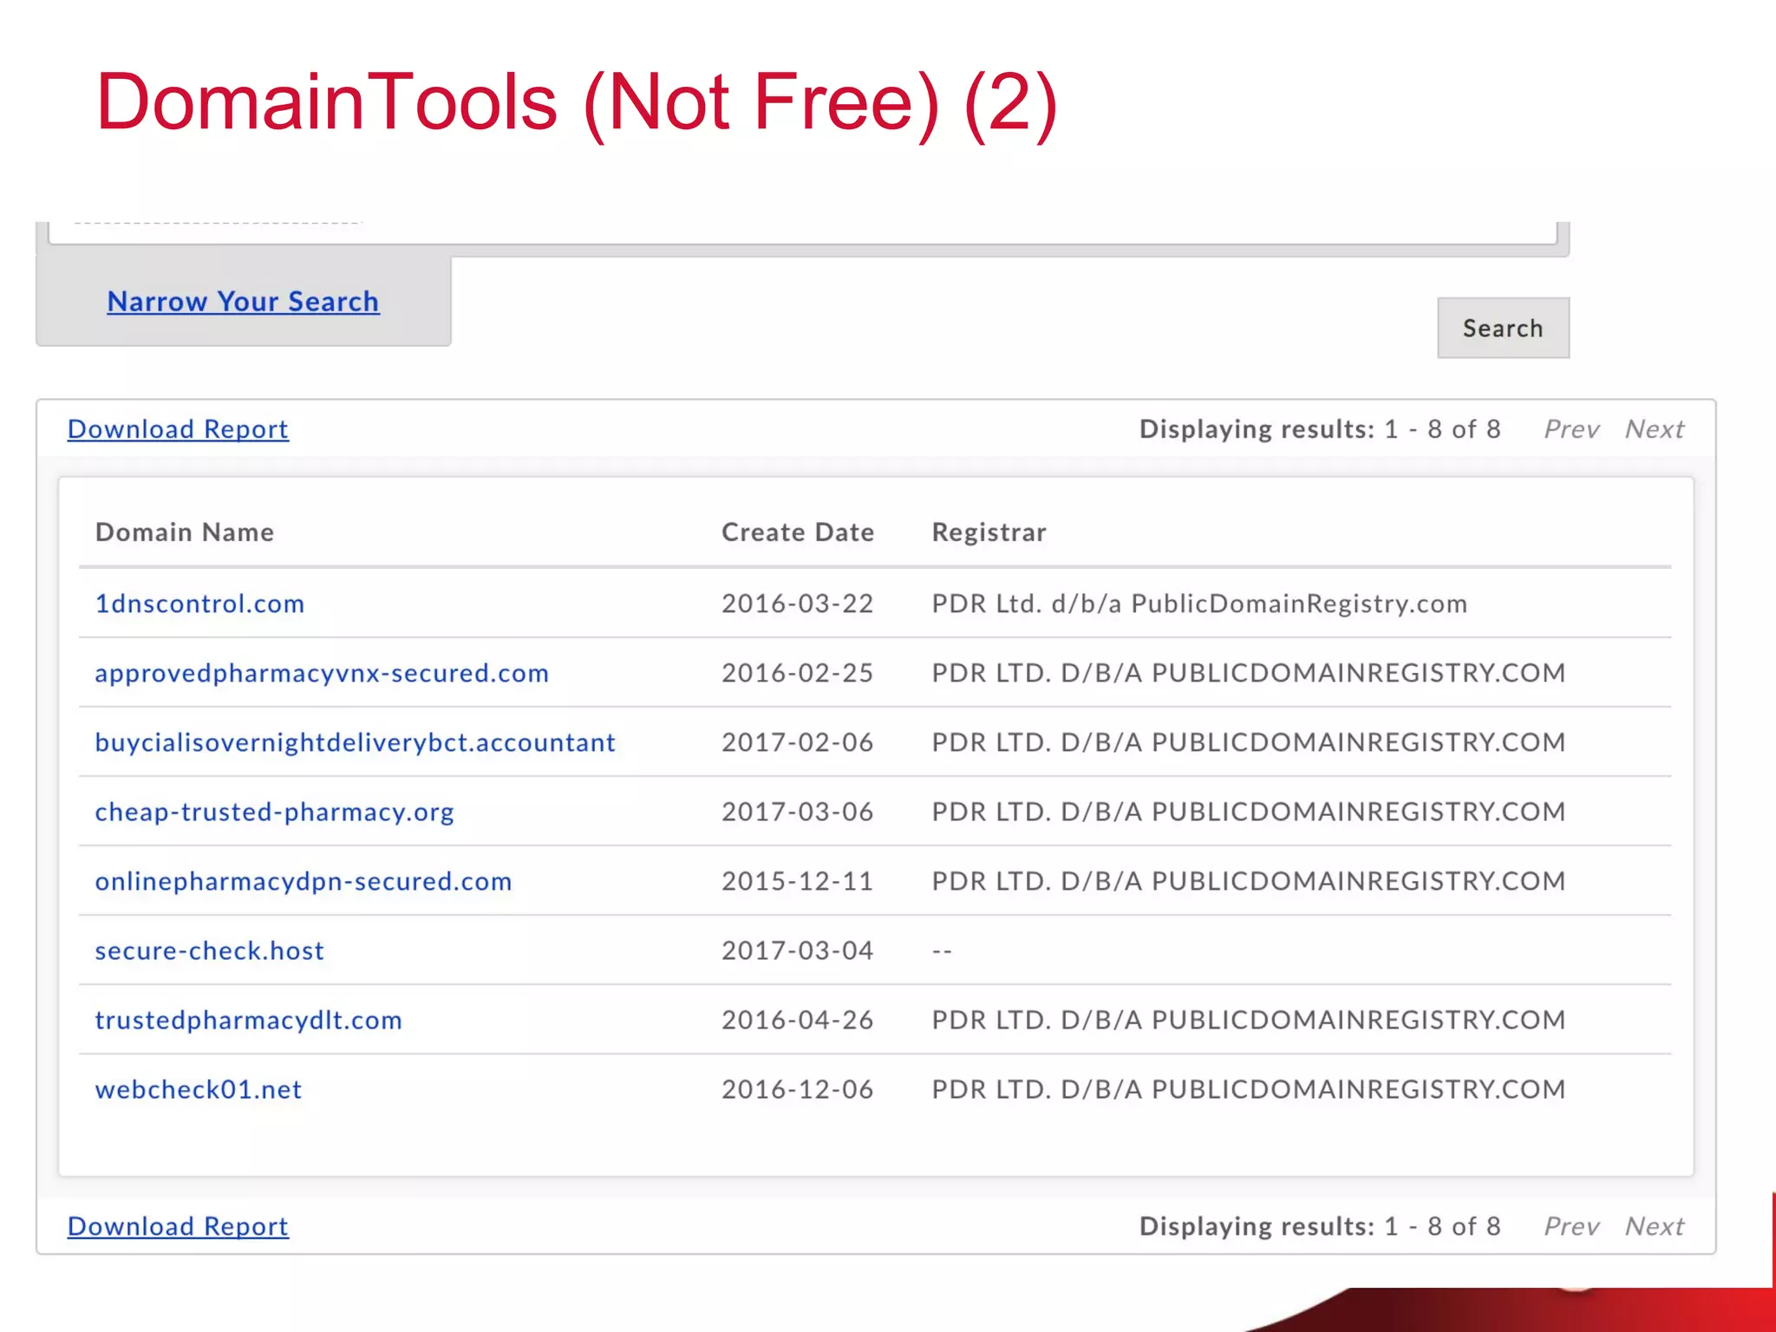Screen dimensions: 1776x1332
Task: Click the registrar for trustedpharmacydlt.com
Action: pos(1249,1020)
